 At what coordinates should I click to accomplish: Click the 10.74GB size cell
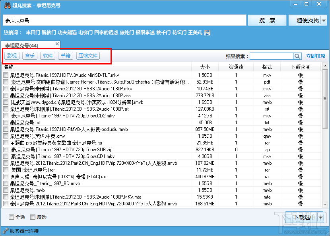[205, 89]
